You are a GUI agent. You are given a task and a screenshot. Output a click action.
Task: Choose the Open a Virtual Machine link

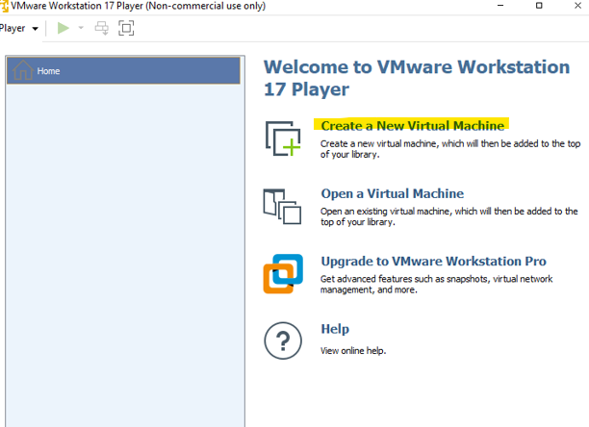point(392,193)
